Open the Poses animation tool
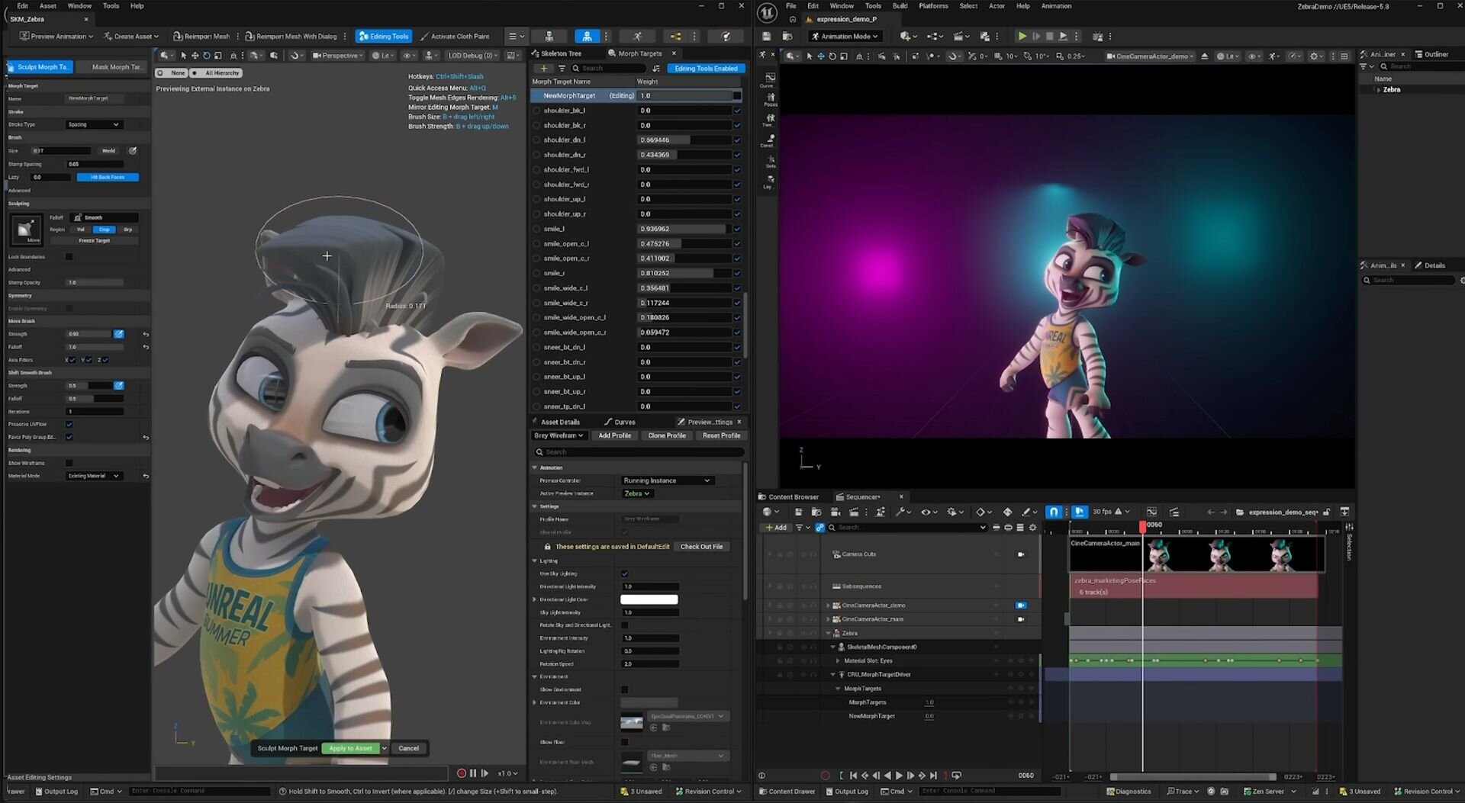Screen dimensions: 1465x803 (770, 100)
